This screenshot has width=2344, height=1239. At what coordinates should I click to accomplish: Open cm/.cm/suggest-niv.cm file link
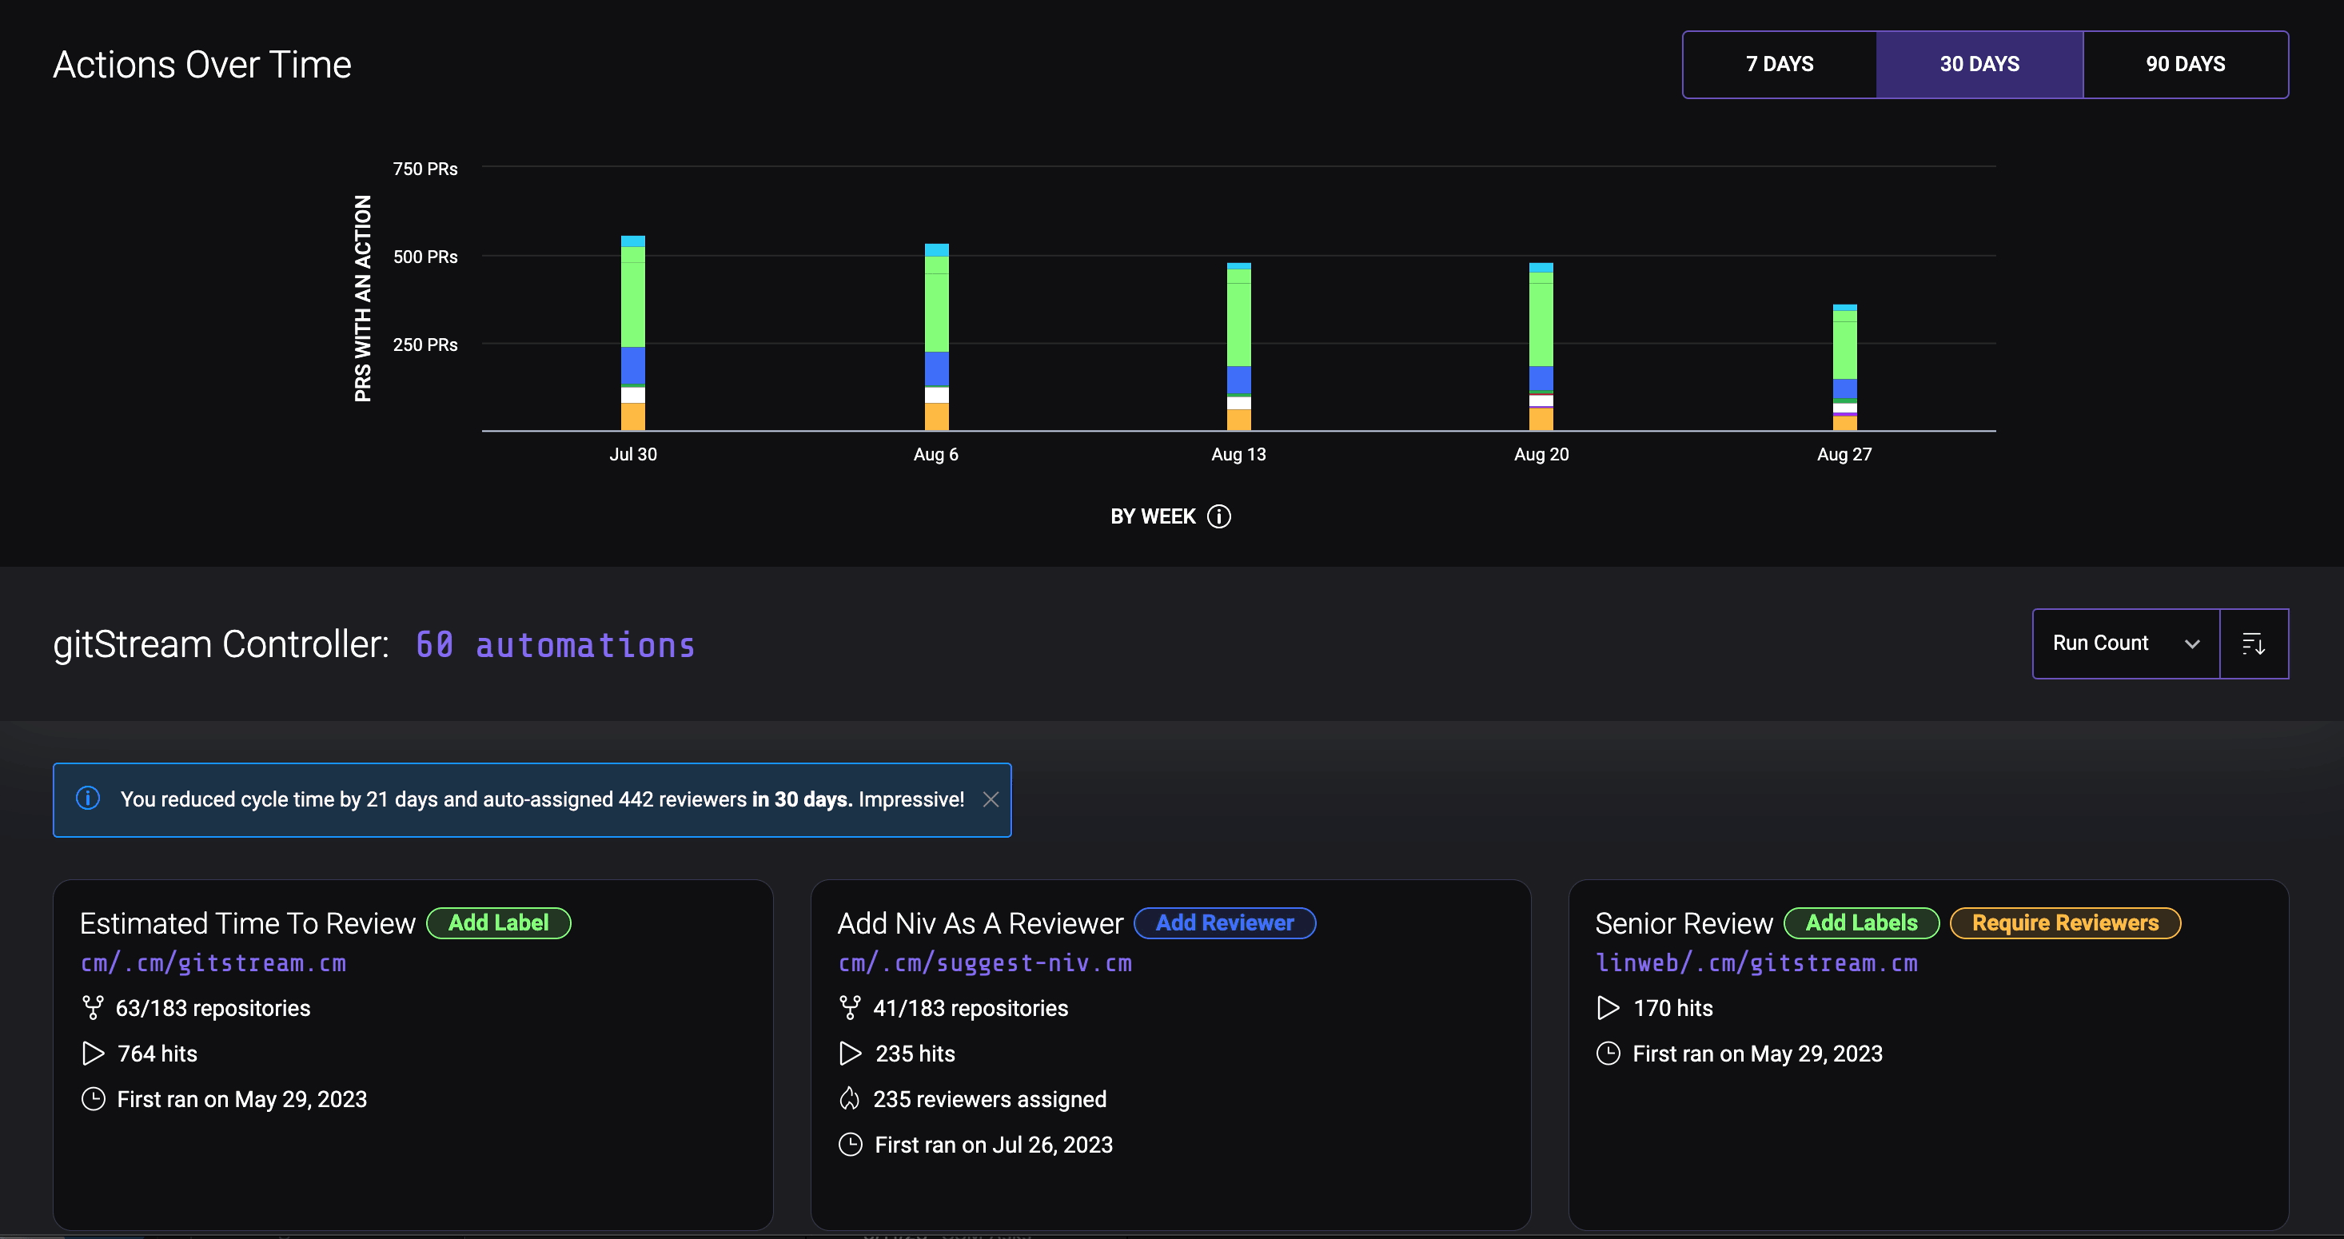pos(985,963)
